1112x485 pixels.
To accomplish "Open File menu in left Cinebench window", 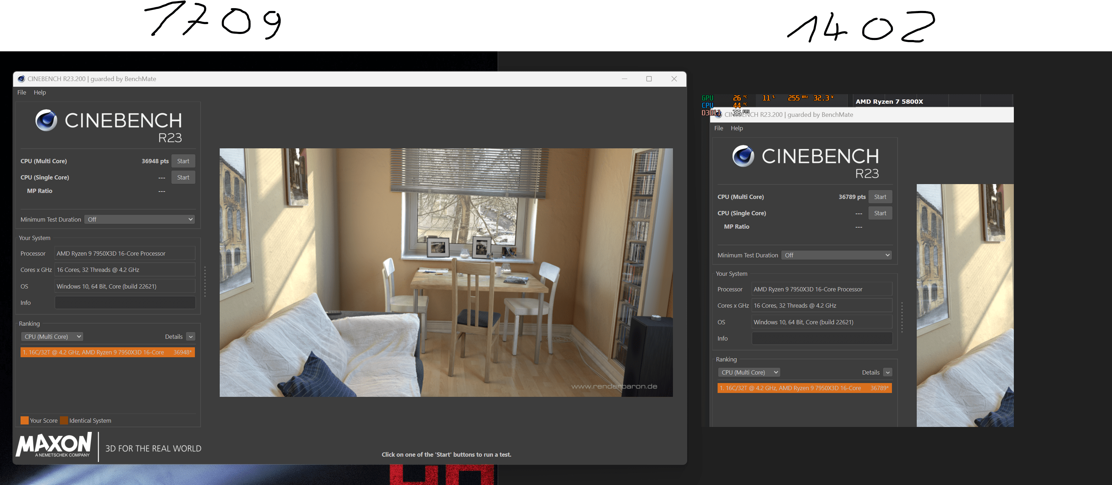I will pyautogui.click(x=22, y=93).
